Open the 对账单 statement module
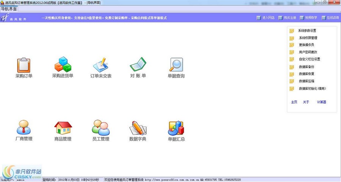The width and height of the screenshot is (341, 182). point(138,68)
